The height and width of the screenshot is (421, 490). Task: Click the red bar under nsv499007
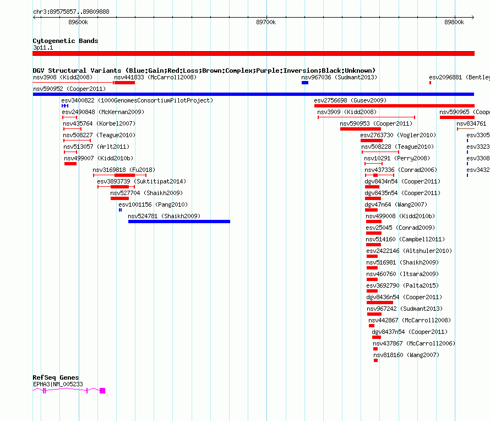pyautogui.click(x=70, y=164)
